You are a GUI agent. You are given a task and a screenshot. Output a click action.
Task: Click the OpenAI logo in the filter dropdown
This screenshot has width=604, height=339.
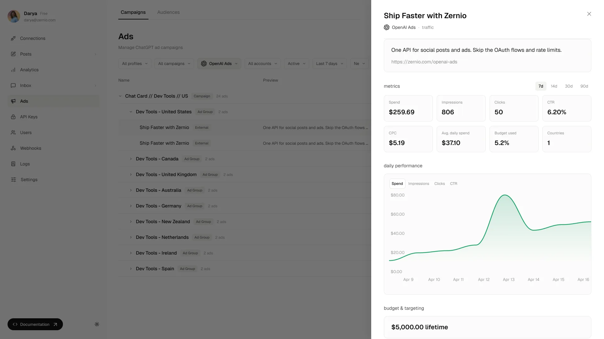tap(204, 63)
